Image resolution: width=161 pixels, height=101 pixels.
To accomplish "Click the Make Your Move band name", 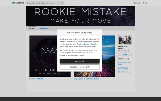I will [x=123, y=47].
